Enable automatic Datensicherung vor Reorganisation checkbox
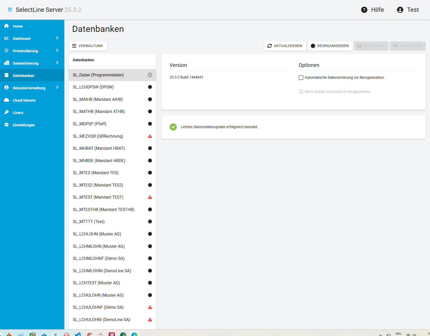 point(301,78)
